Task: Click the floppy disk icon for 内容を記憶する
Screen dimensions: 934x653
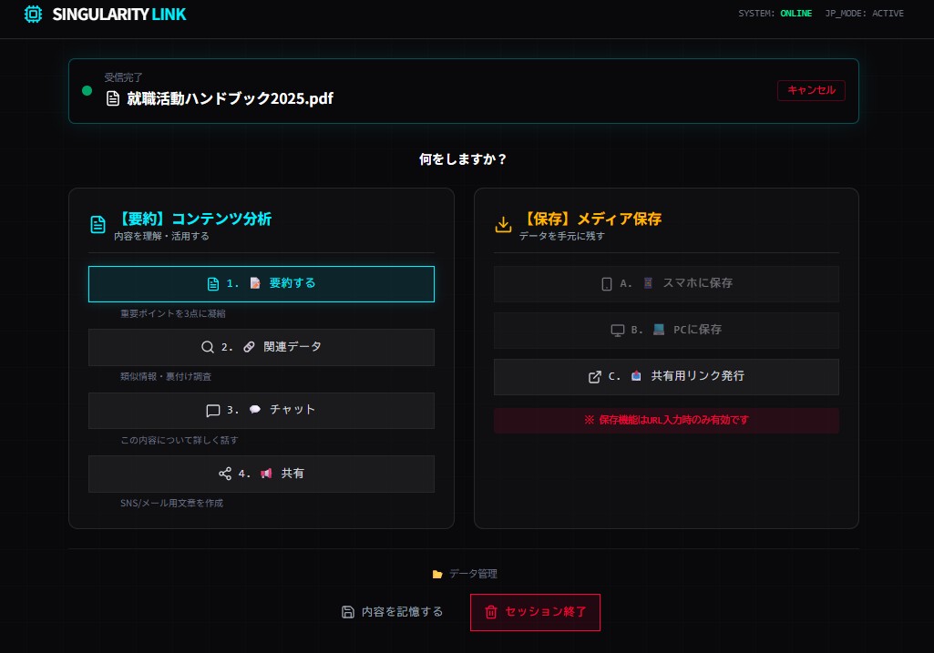Action: 347,612
